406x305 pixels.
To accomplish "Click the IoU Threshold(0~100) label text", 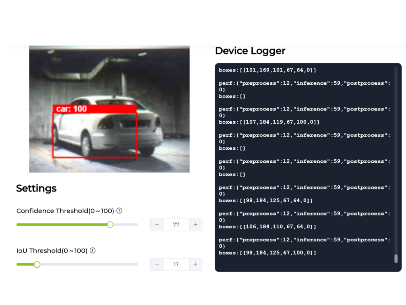I will [x=52, y=251].
